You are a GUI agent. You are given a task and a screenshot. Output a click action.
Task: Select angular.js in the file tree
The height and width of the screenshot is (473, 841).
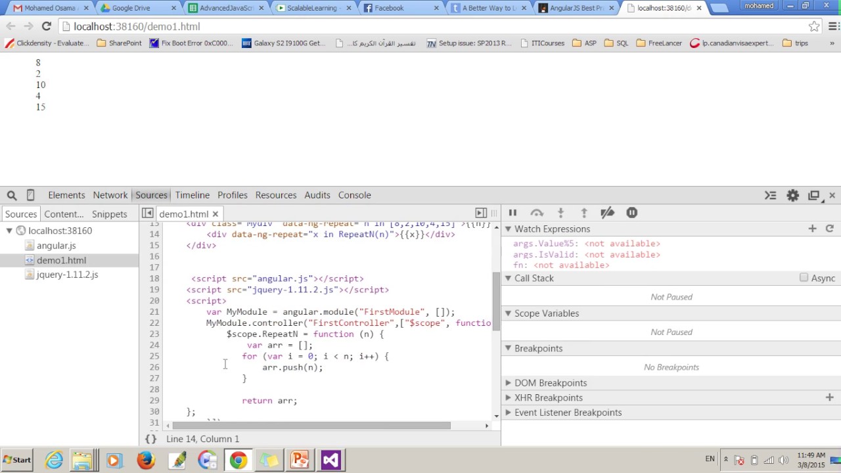tap(56, 246)
